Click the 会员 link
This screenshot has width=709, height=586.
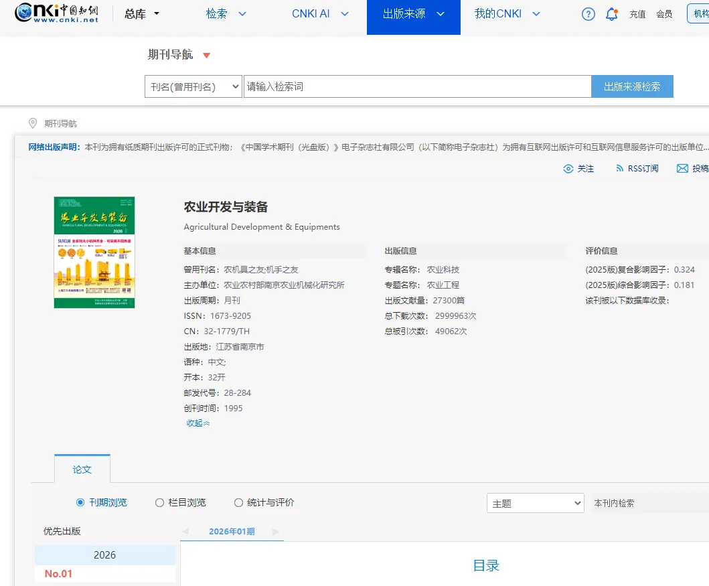pyautogui.click(x=664, y=15)
